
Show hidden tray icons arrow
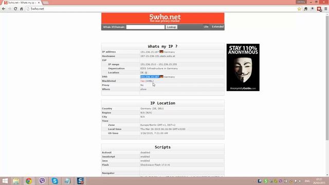tap(254, 181)
